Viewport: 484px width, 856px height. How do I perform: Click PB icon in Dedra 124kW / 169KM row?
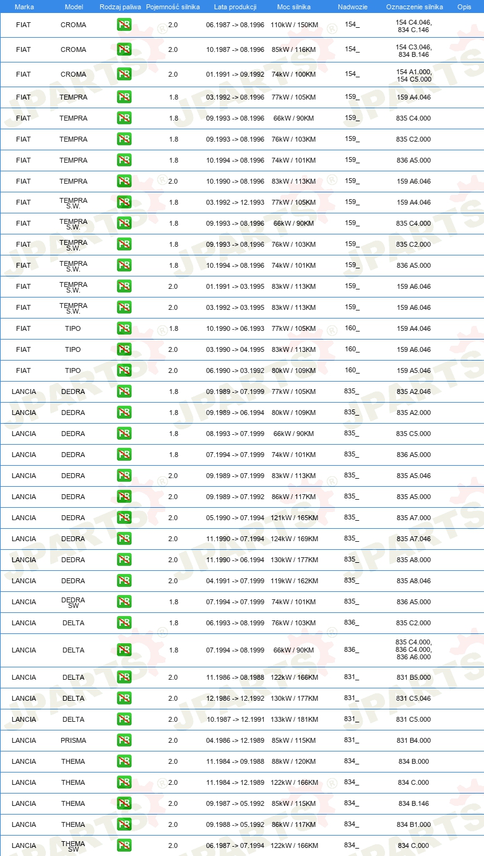pyautogui.click(x=124, y=539)
